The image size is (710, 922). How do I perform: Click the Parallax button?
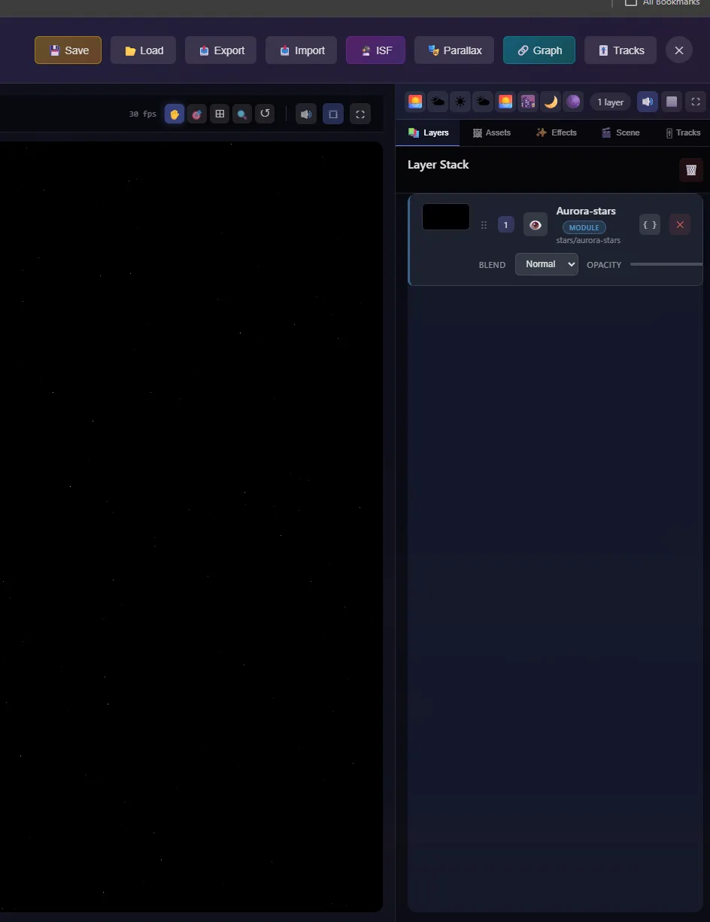tap(454, 50)
